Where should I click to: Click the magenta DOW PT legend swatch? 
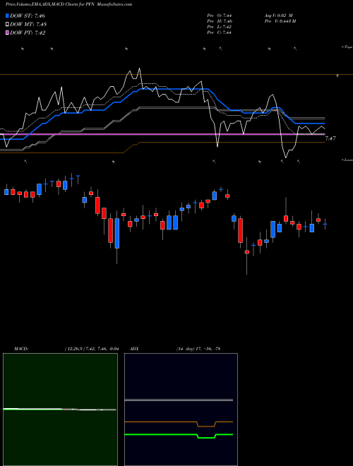point(8,33)
